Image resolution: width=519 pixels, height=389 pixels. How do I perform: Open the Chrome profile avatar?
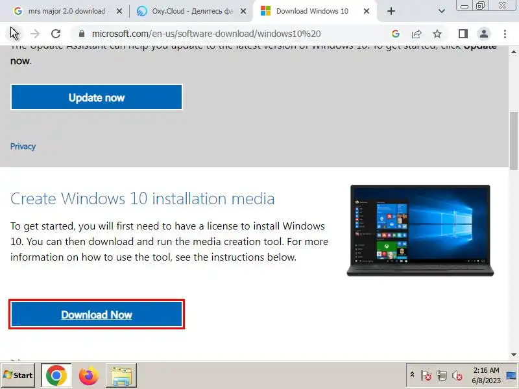(x=483, y=34)
